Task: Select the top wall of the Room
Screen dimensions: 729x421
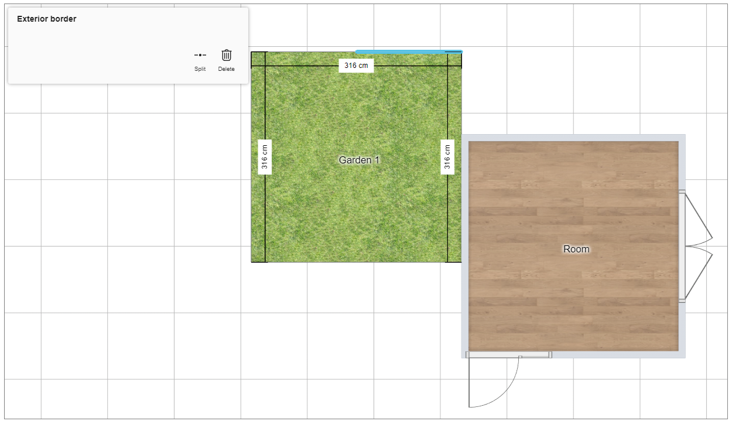Action: pyautogui.click(x=574, y=138)
